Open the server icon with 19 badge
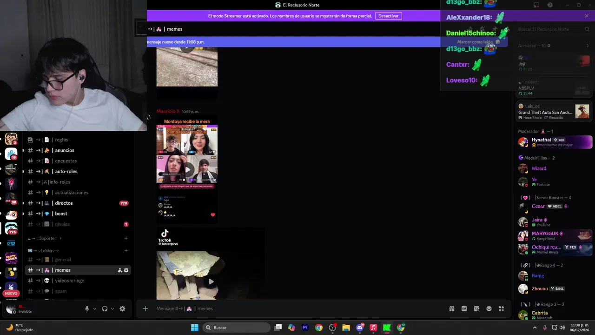The image size is (595, 335). [x=11, y=154]
